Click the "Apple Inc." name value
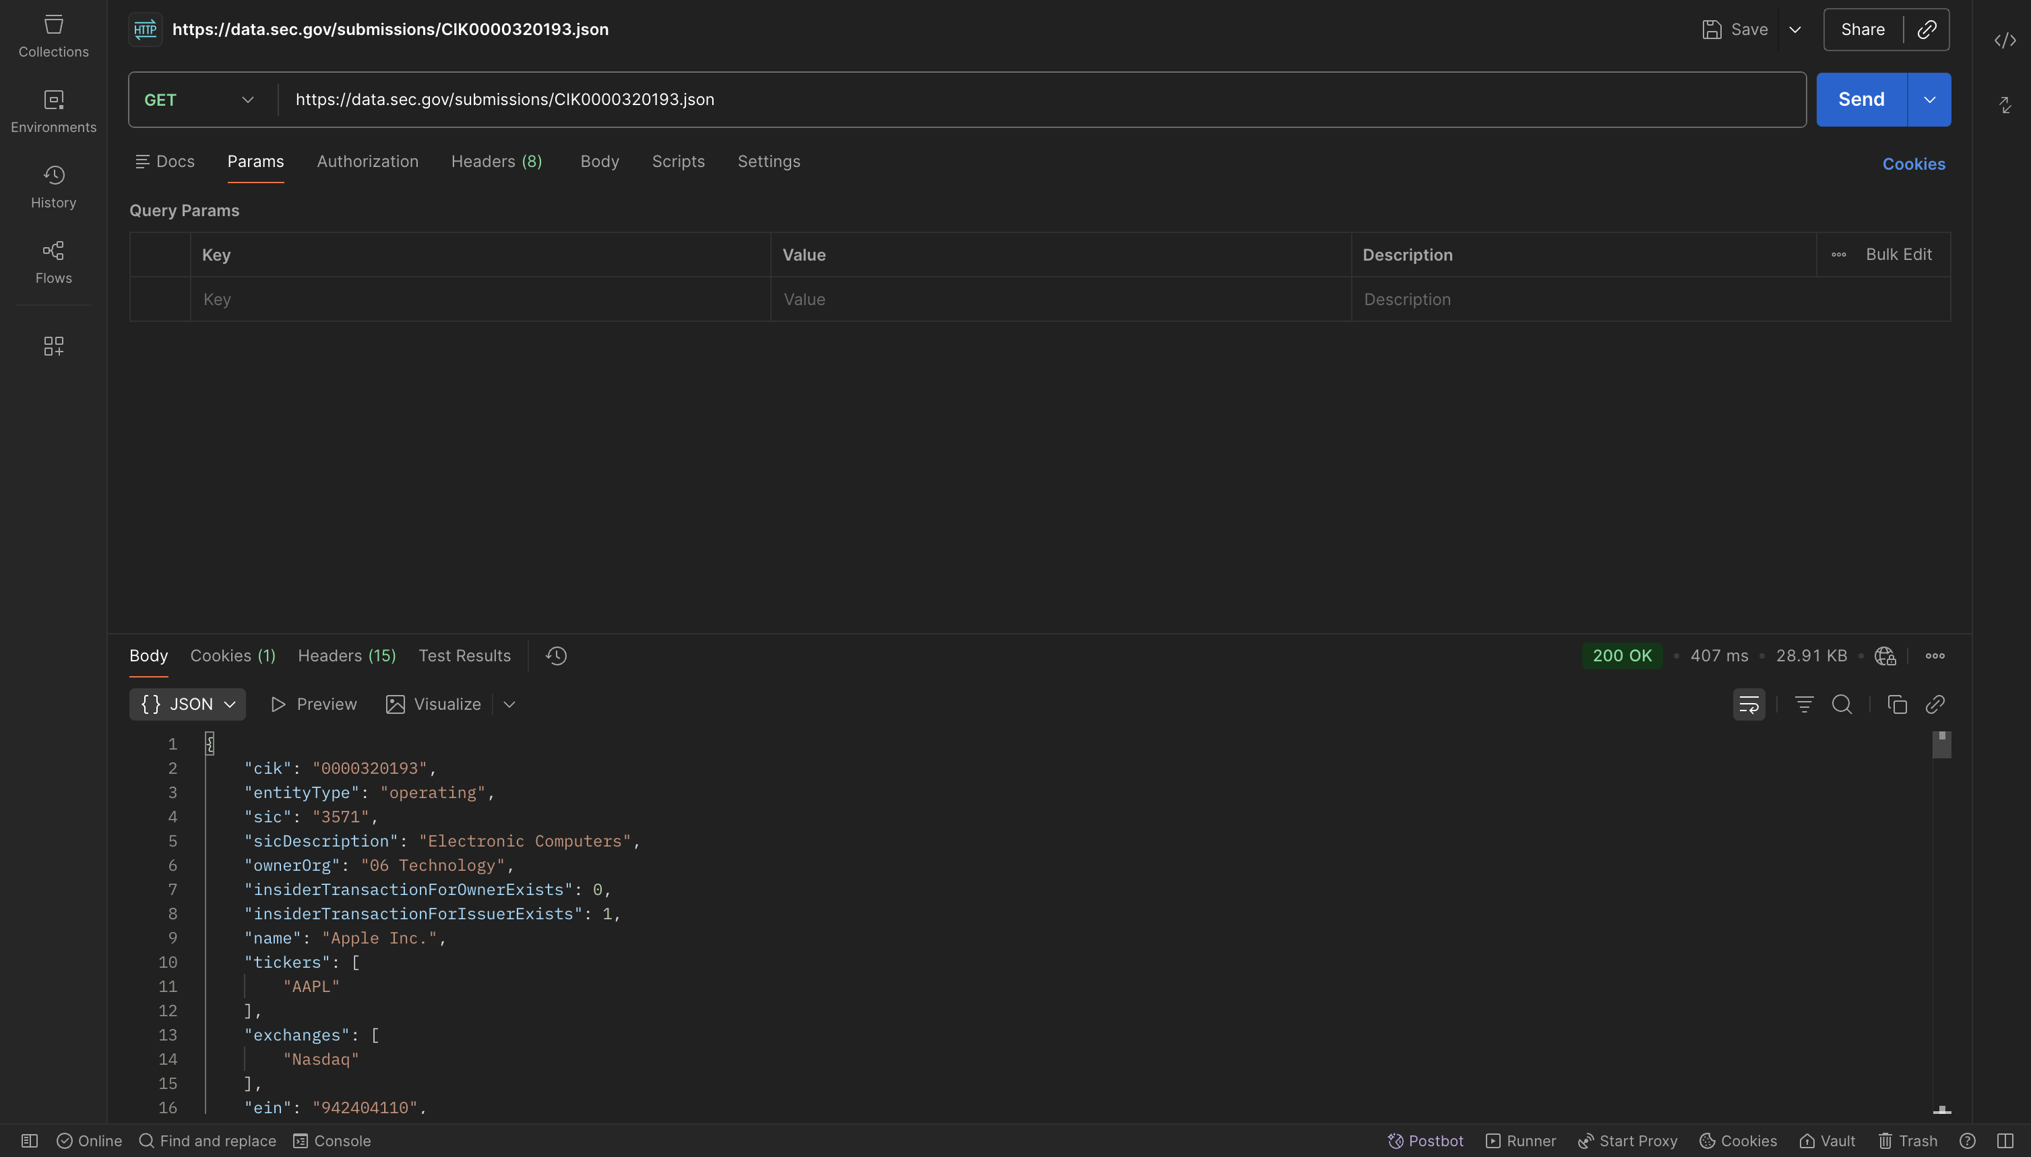Image resolution: width=2031 pixels, height=1157 pixels. 379,939
